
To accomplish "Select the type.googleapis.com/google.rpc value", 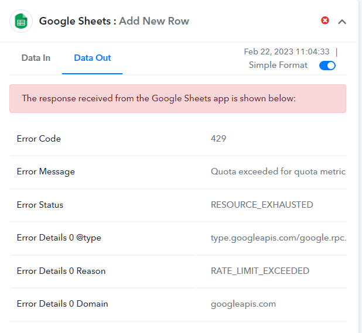I will [278, 238].
